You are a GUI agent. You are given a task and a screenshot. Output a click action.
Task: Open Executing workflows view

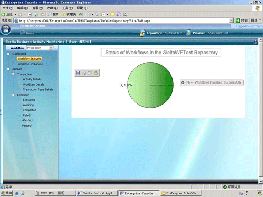(x=29, y=100)
